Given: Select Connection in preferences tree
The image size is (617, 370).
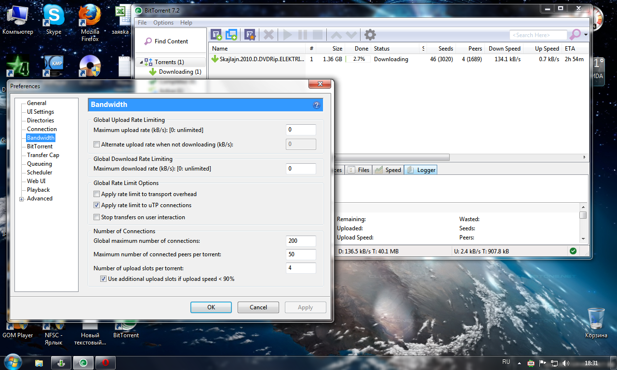Looking at the screenshot, I should (x=42, y=129).
